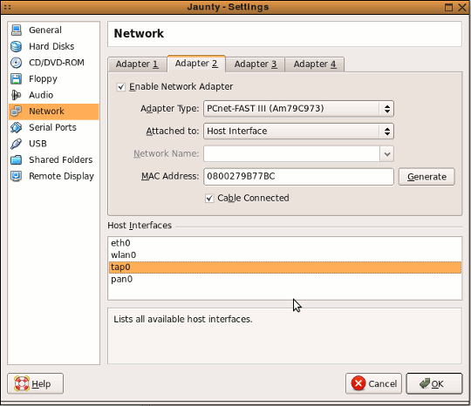471x406 pixels.
Task: Toggle Enable Network Adapter checkbox
Action: 120,87
